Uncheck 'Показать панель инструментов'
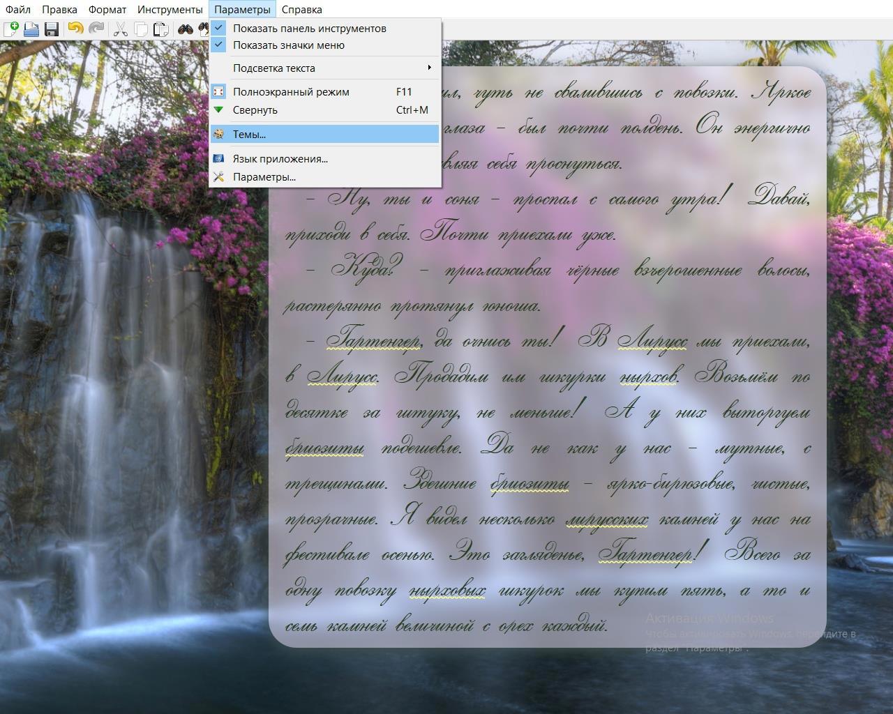The width and height of the screenshot is (893, 714). [x=309, y=29]
